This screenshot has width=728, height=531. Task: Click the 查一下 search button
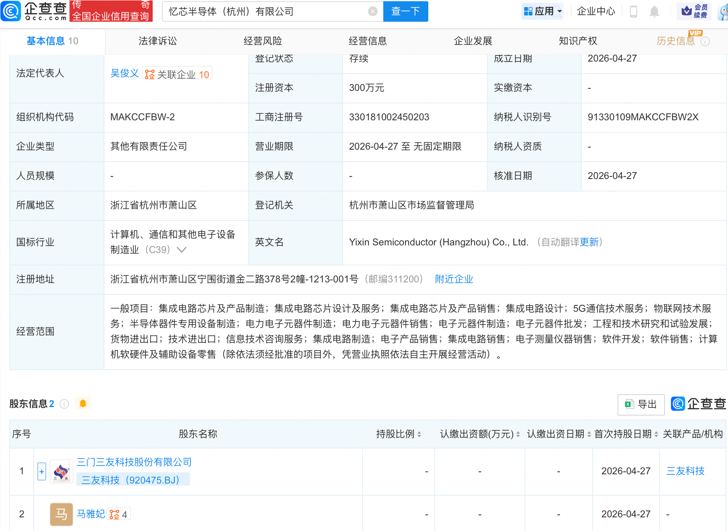pos(405,11)
